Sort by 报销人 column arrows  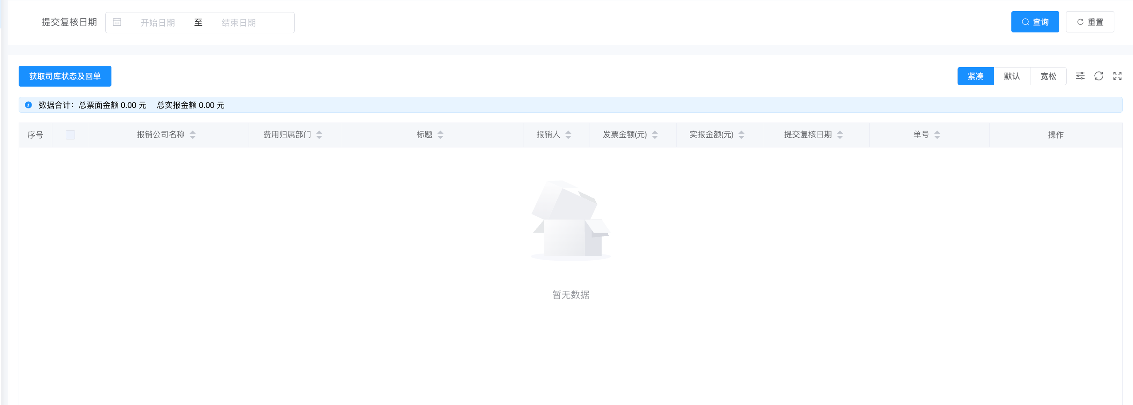click(568, 135)
